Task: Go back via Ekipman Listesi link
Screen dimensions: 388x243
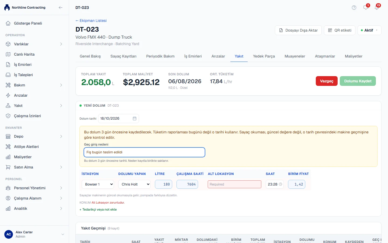Action: 91,21
